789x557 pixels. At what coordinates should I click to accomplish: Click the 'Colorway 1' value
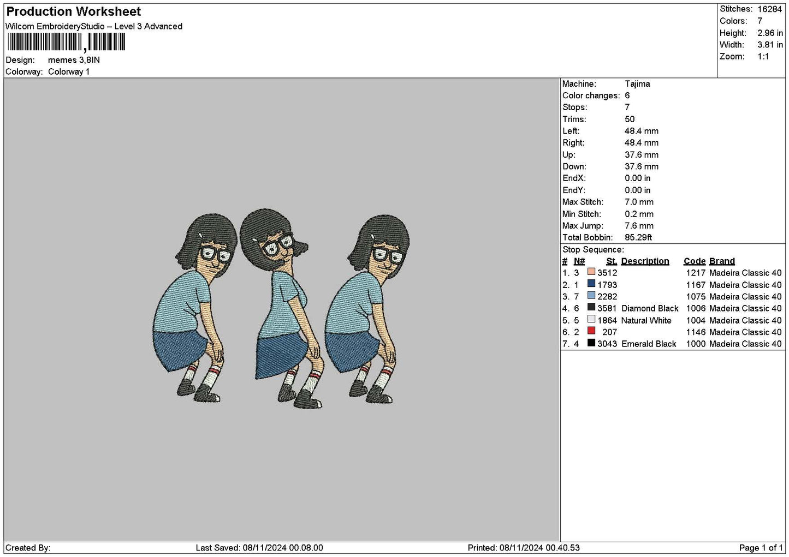tap(69, 71)
